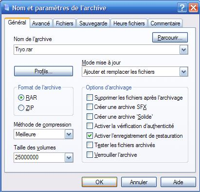Click the Tryo.rar archive name field
Screen dimensions: 200x192
click(x=97, y=49)
